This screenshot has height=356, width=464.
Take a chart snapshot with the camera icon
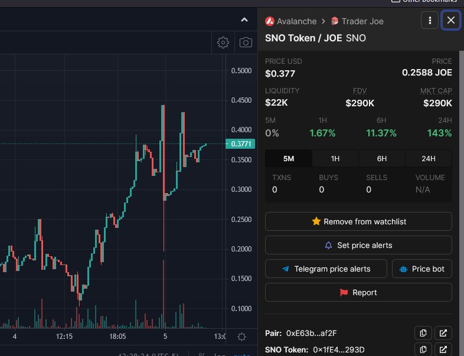246,43
